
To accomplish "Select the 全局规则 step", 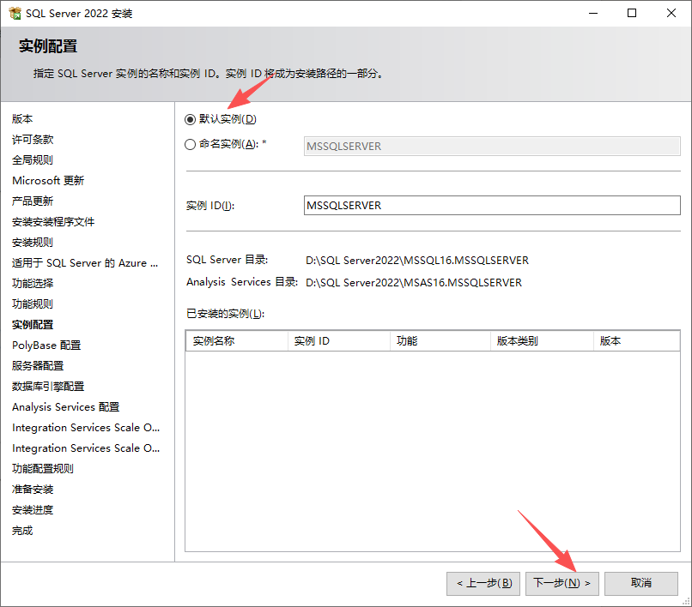I will point(33,160).
